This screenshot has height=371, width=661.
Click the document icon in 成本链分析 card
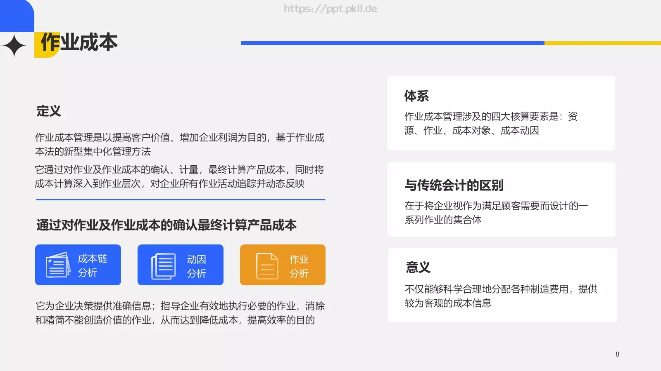coord(58,265)
